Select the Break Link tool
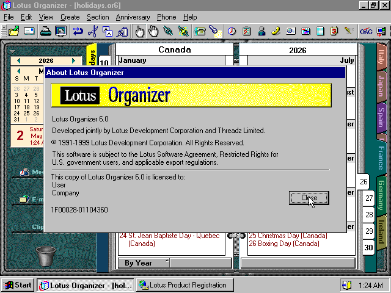The width and height of the screenshot is (391, 293). coord(183,31)
